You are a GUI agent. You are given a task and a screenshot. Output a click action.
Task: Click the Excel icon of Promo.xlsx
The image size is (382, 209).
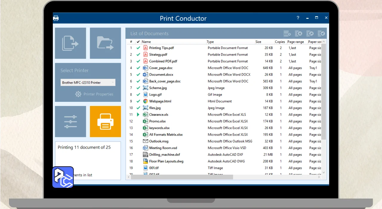coord(146,121)
